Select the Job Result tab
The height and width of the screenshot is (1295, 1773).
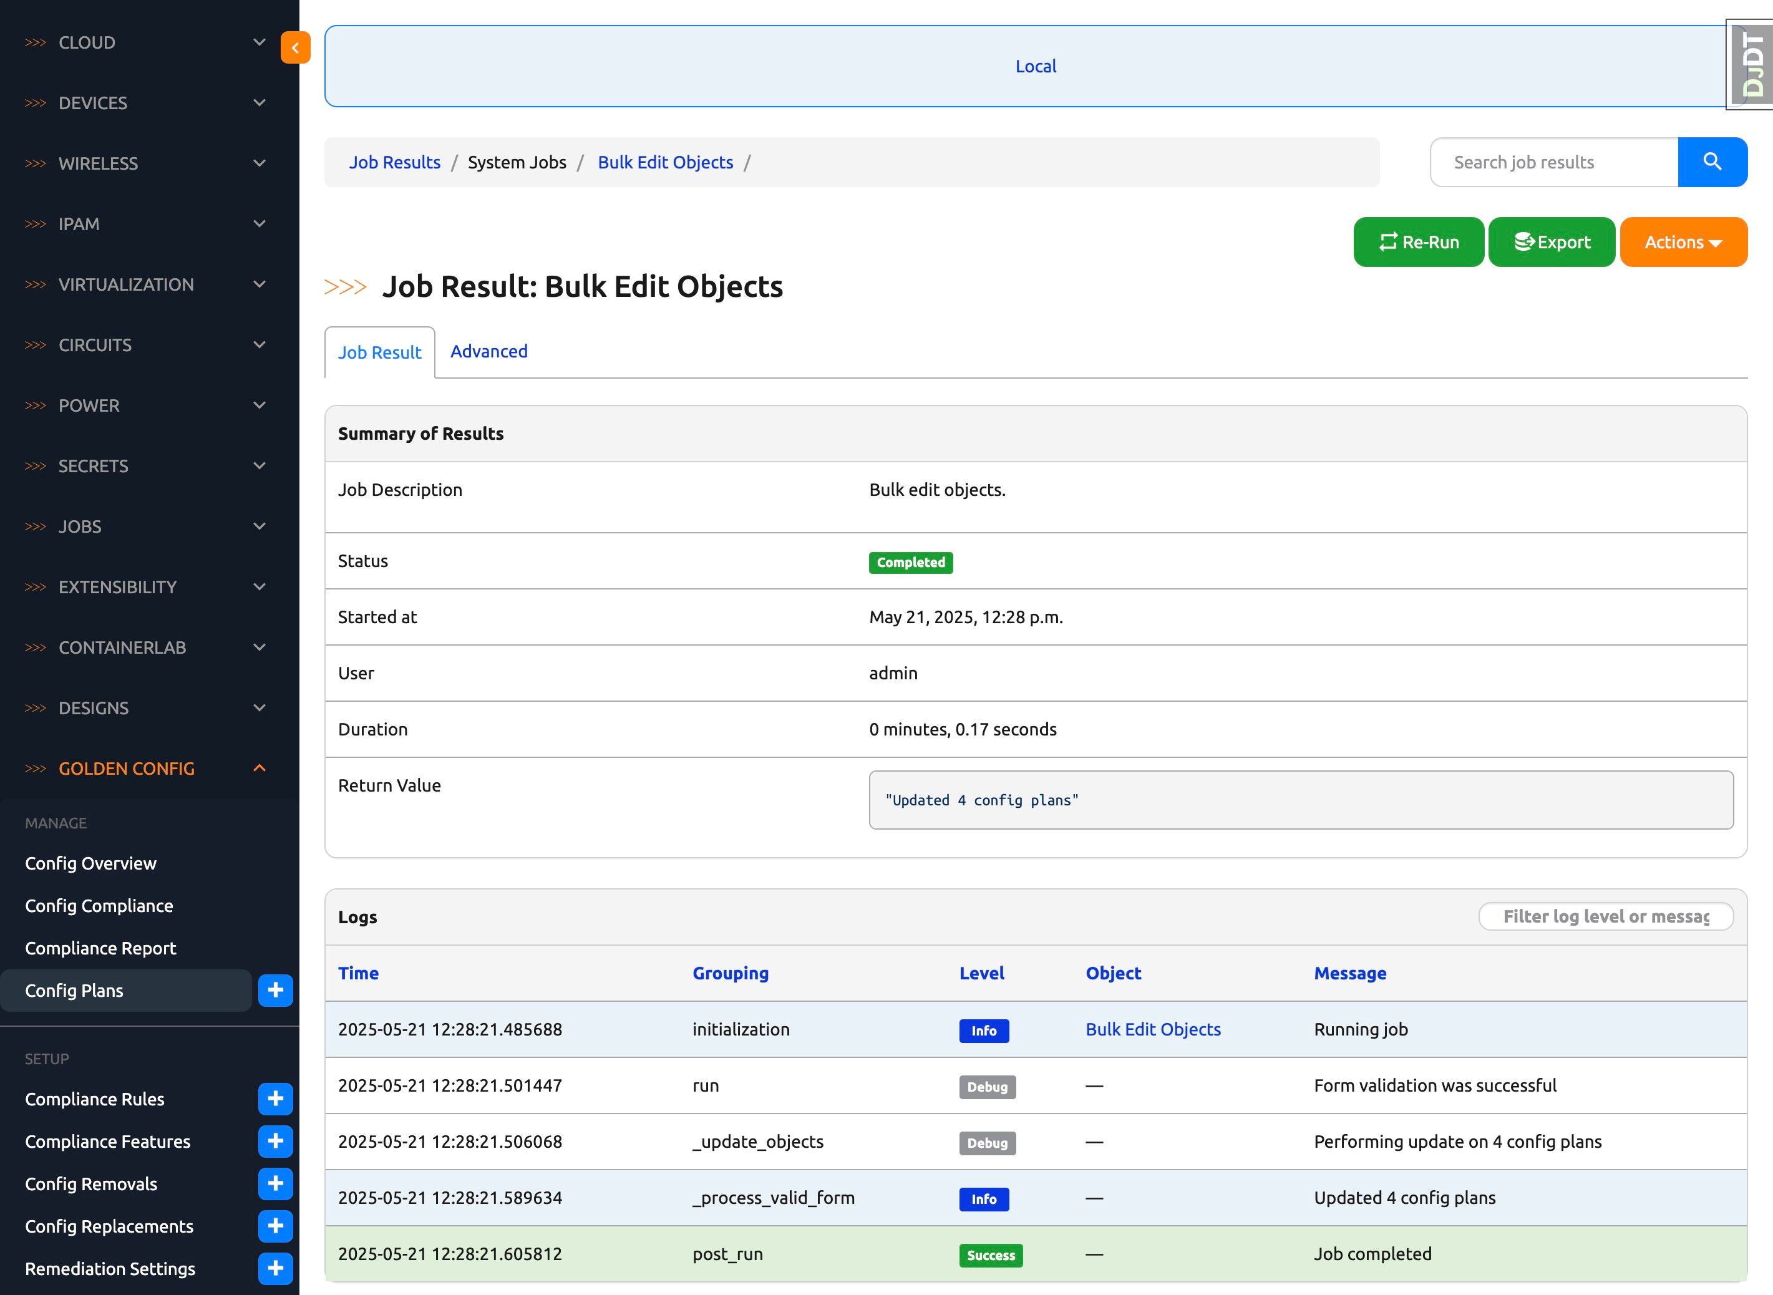379,352
